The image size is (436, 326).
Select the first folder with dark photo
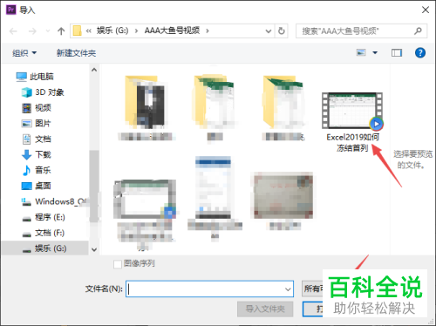click(x=146, y=102)
